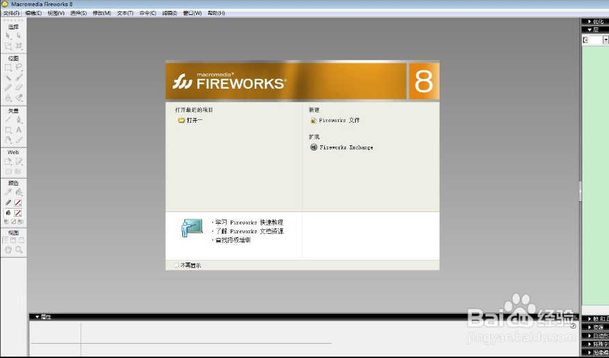Switch to full screen with menus mode
The width and height of the screenshot is (609, 358).
(13, 241)
